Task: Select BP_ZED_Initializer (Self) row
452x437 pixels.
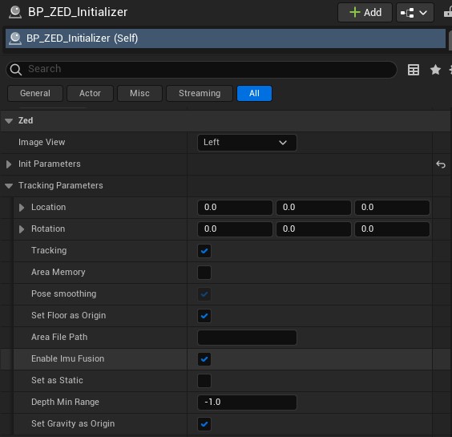Action: (x=225, y=38)
